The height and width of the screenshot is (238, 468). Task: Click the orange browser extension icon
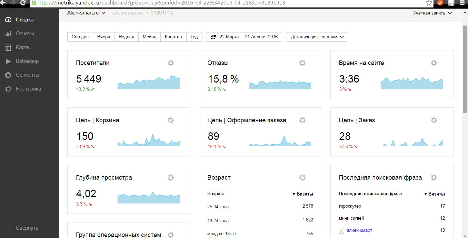[x=440, y=3]
